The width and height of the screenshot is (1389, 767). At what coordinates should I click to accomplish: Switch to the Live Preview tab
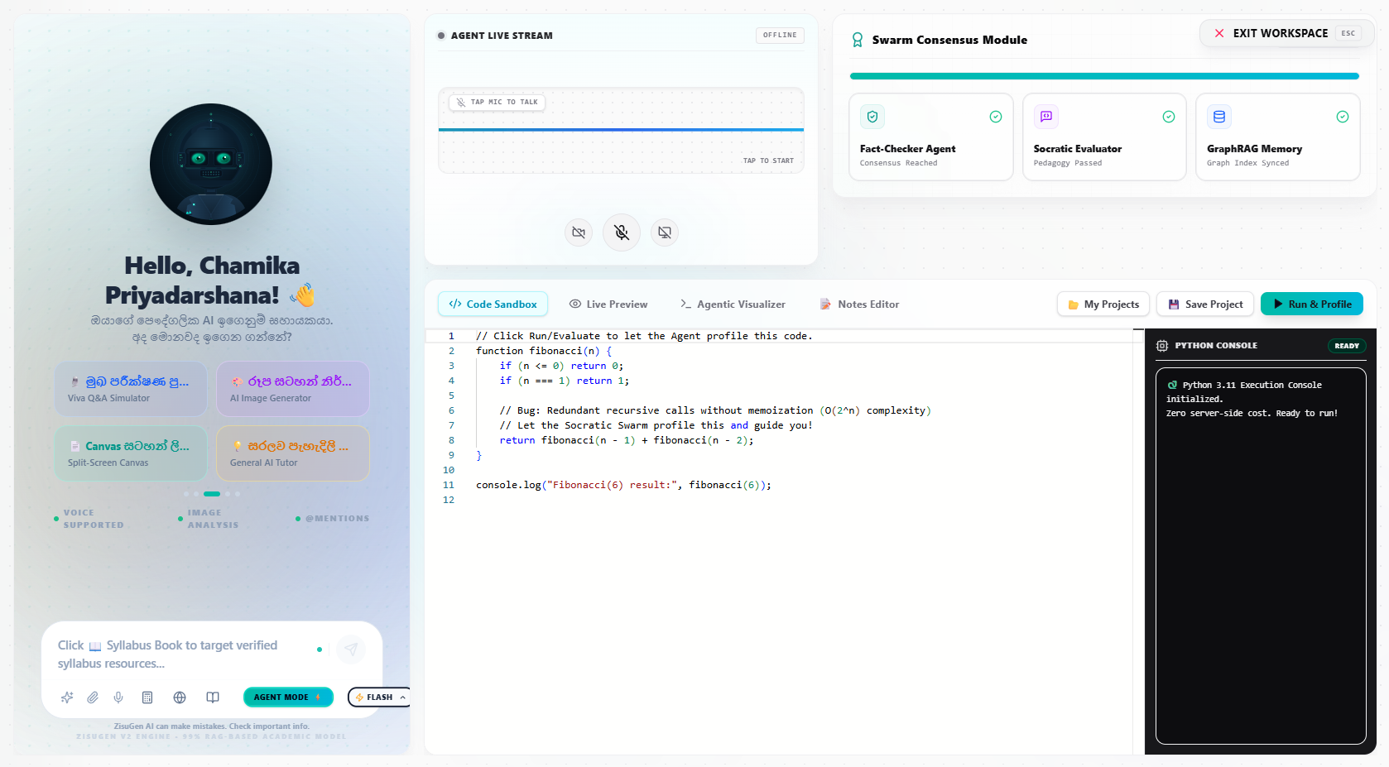pos(608,304)
